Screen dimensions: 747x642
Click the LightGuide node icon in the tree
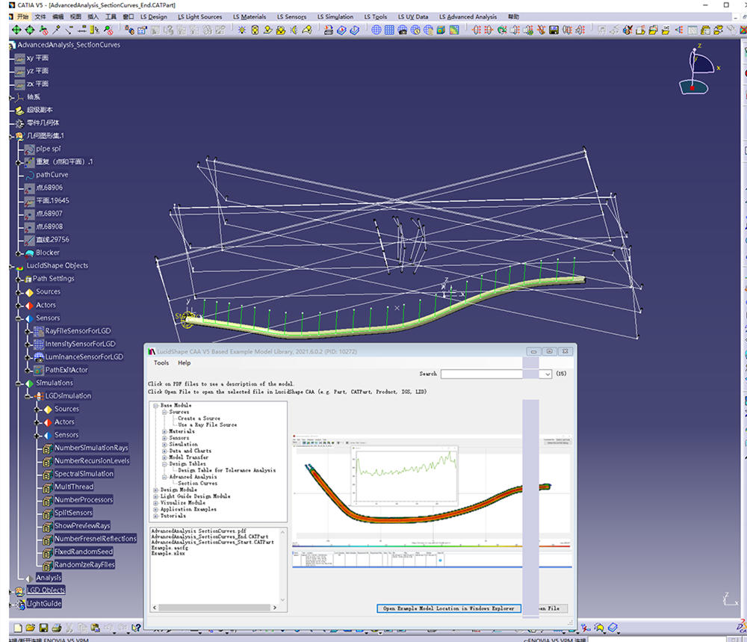pos(20,604)
